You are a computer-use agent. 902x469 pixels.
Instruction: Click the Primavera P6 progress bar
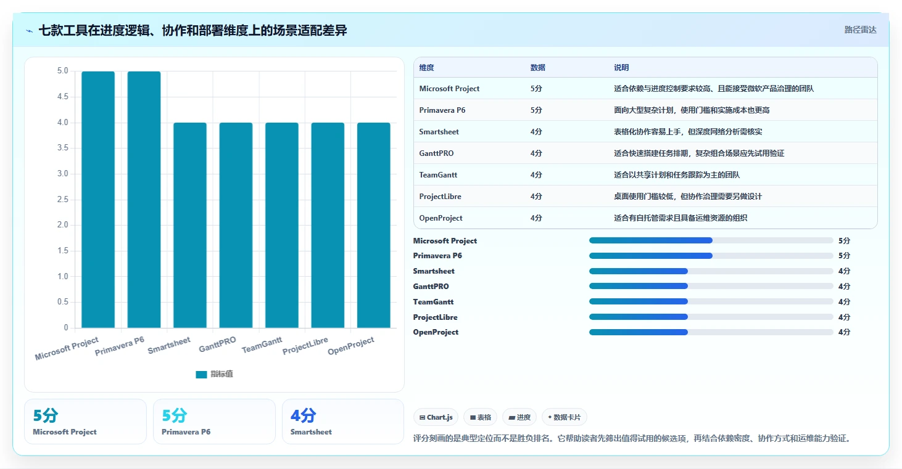pyautogui.click(x=711, y=256)
